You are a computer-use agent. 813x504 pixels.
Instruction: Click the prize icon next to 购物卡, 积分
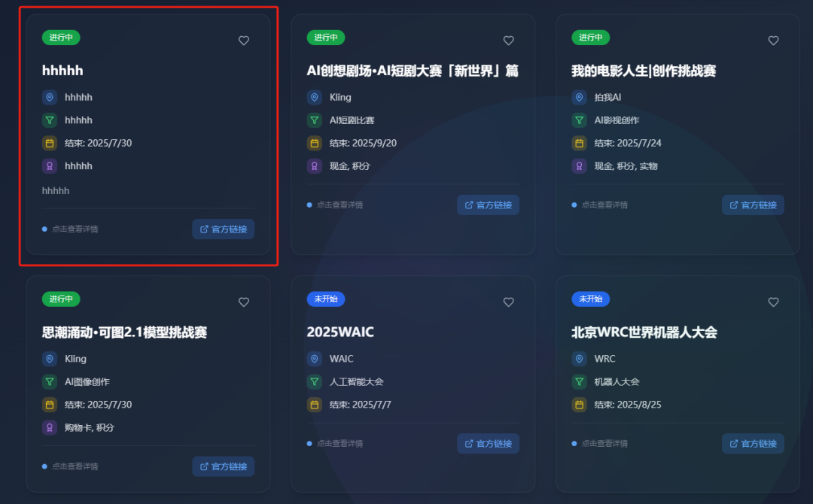click(x=49, y=427)
